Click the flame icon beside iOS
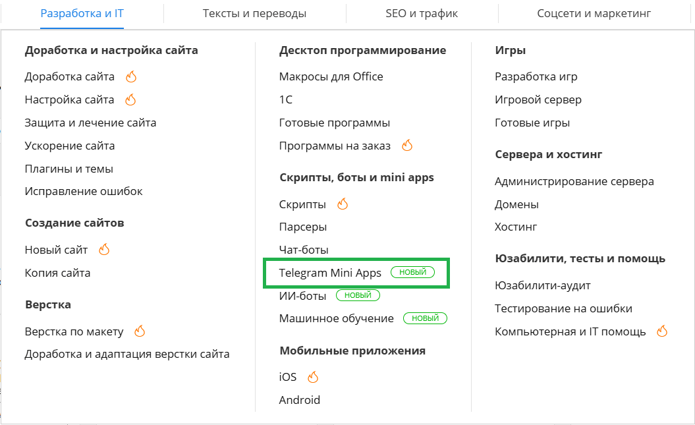 pos(313,377)
